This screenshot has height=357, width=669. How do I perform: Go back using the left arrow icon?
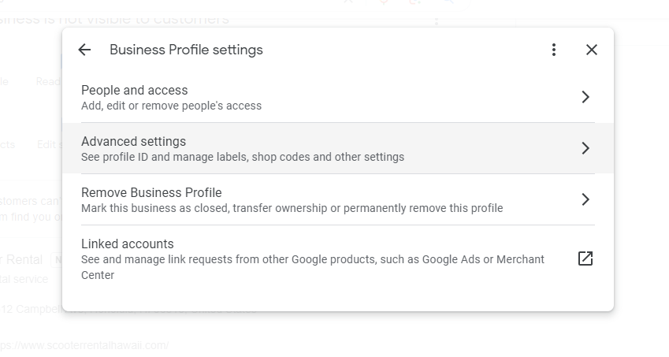click(84, 50)
